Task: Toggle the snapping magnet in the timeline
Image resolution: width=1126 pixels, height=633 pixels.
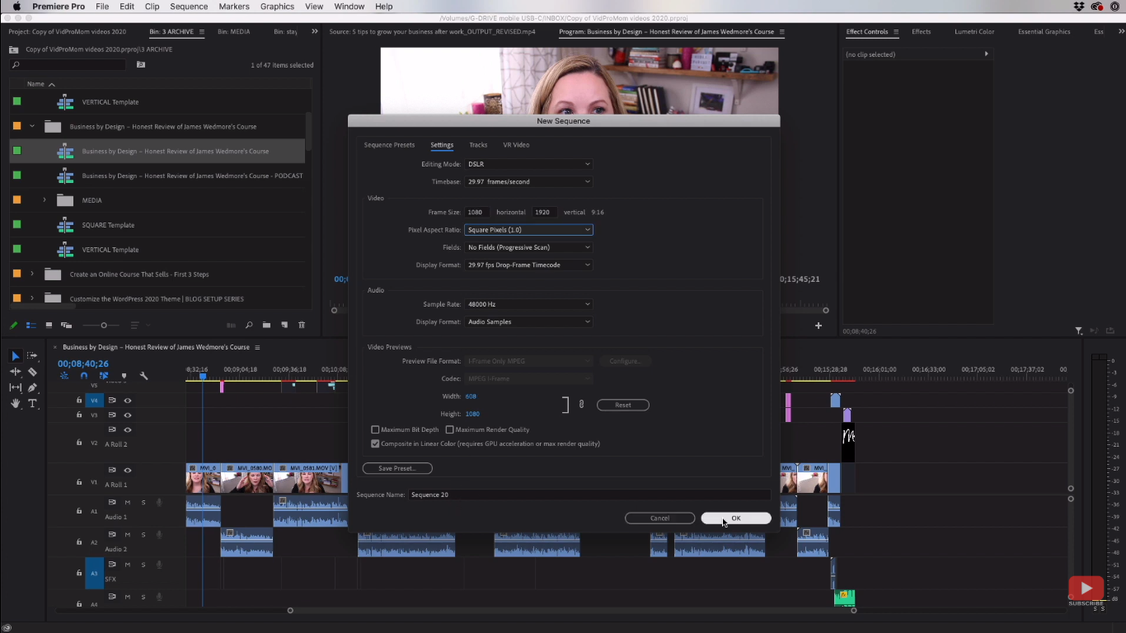Action: (84, 375)
